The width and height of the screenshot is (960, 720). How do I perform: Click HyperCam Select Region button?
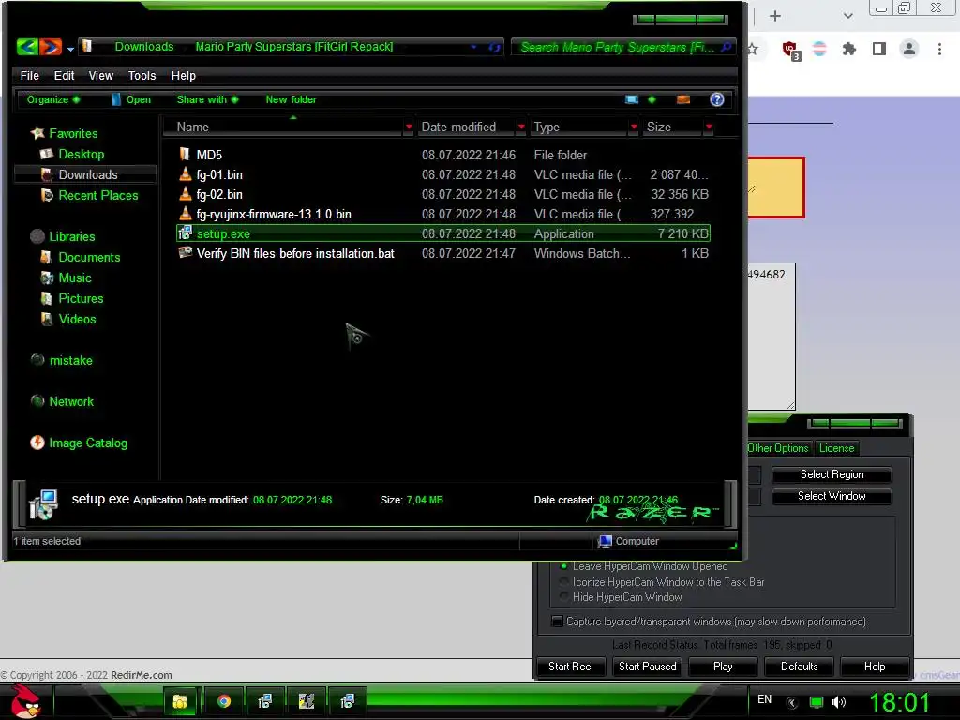(x=832, y=474)
